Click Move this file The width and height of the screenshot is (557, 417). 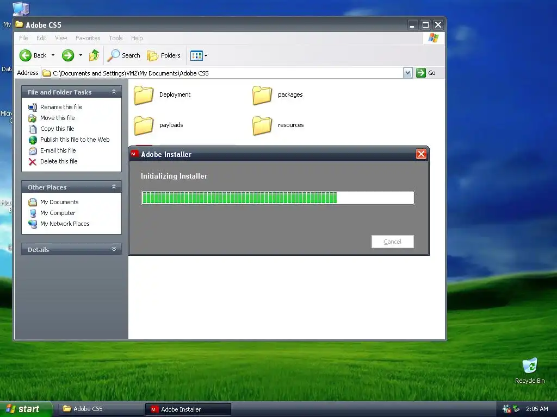click(x=57, y=118)
